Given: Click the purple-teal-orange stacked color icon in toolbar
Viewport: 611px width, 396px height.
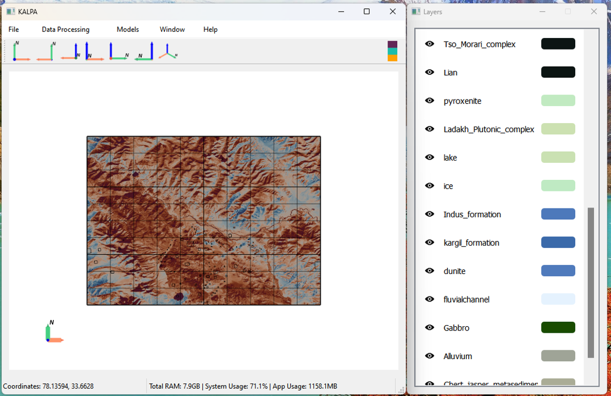Looking at the screenshot, I should pyautogui.click(x=392, y=51).
